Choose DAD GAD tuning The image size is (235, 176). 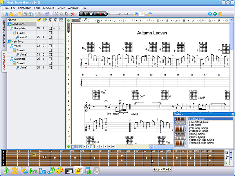pos(198,128)
